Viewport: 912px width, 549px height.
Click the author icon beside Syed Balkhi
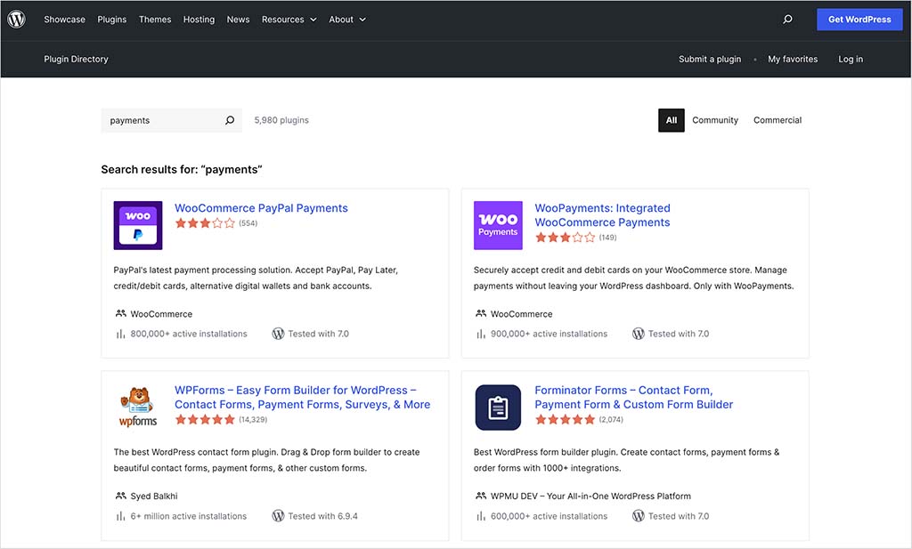tap(120, 497)
